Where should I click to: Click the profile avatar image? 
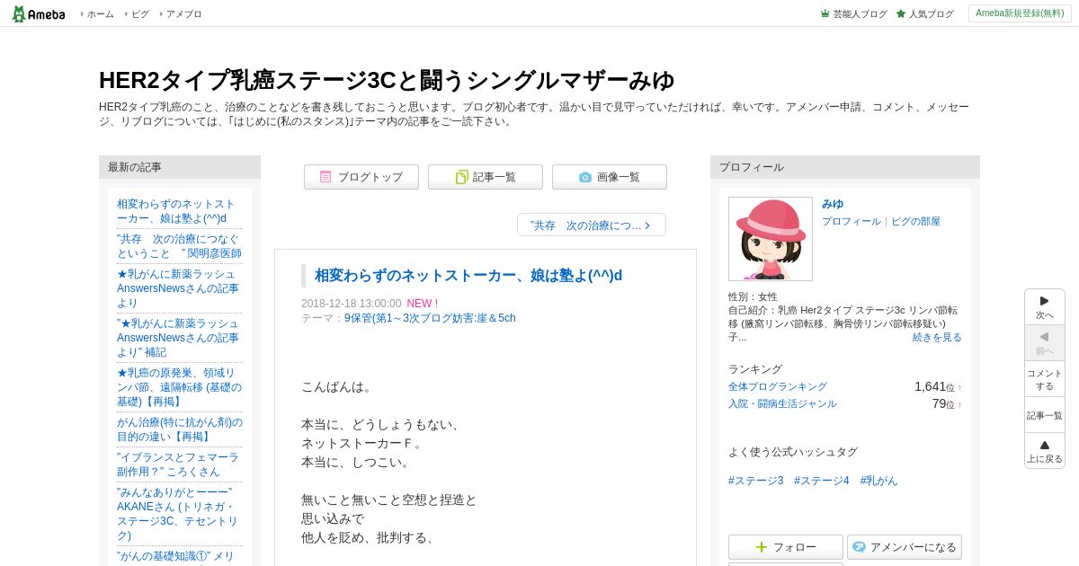tap(771, 239)
